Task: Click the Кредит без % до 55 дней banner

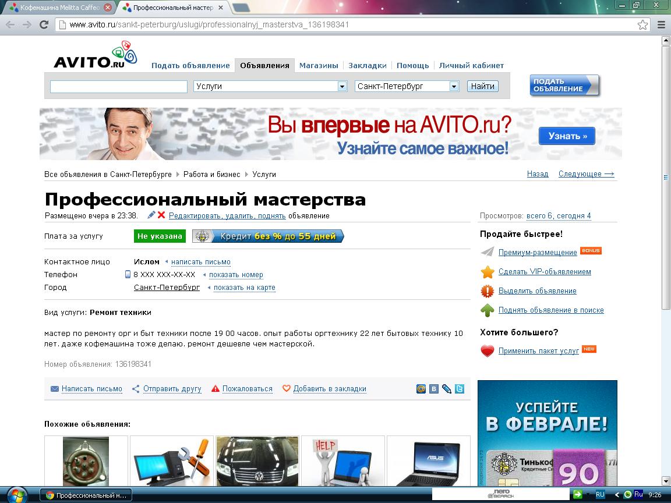Action: click(268, 236)
